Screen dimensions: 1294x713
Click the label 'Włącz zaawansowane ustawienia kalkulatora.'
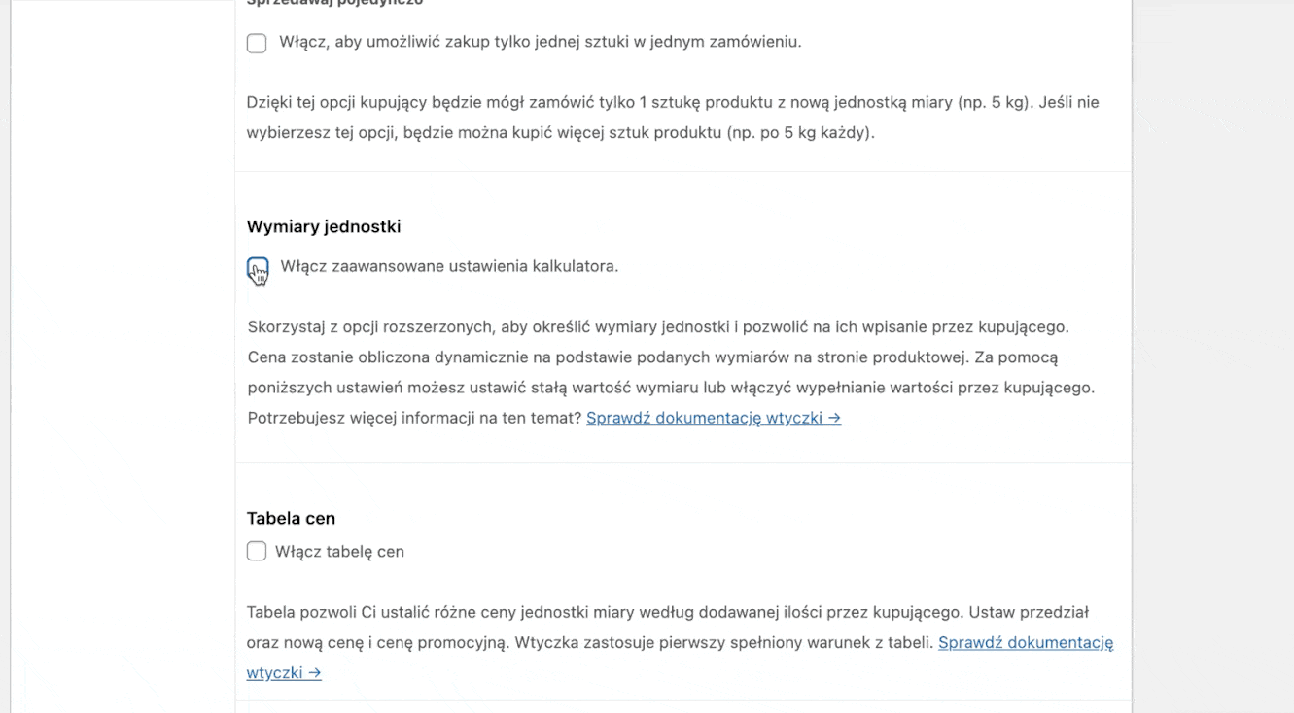click(x=449, y=266)
